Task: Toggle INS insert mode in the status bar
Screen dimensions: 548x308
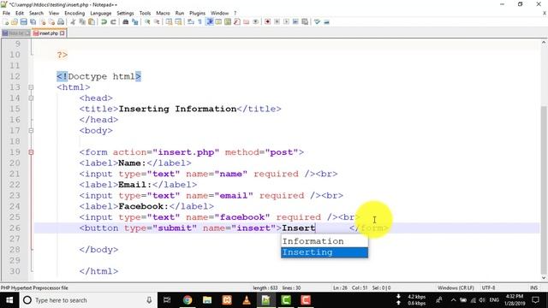Action: click(x=533, y=287)
